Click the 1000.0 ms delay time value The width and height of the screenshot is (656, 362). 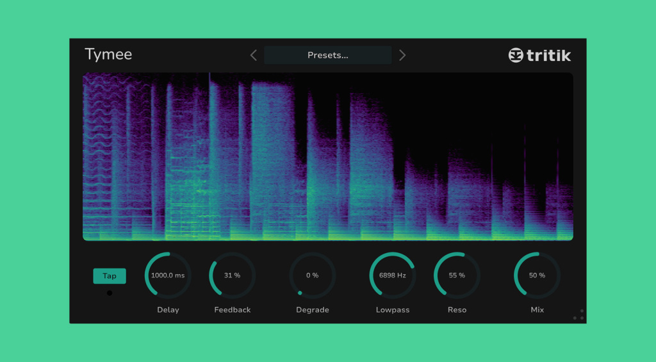point(168,276)
